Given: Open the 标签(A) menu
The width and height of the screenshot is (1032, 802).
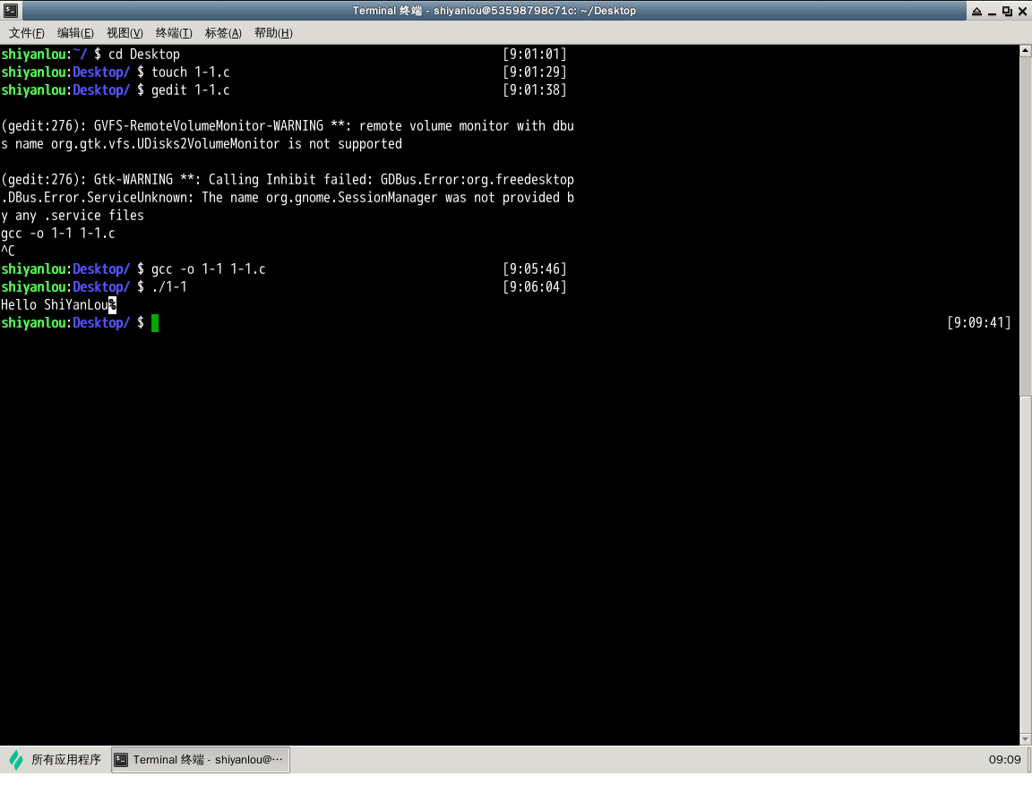Looking at the screenshot, I should (x=223, y=33).
